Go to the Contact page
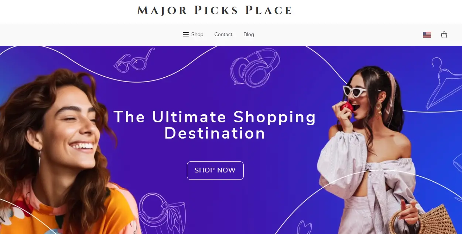 tap(223, 34)
